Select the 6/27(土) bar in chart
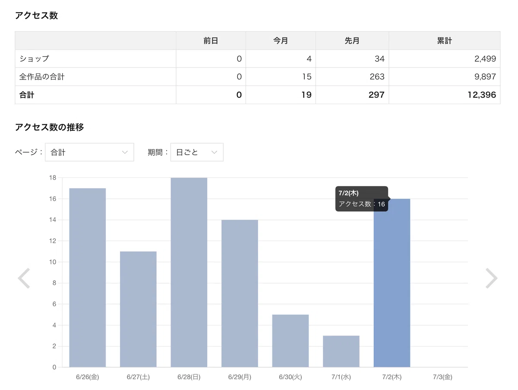The height and width of the screenshot is (390, 518). coord(138,309)
